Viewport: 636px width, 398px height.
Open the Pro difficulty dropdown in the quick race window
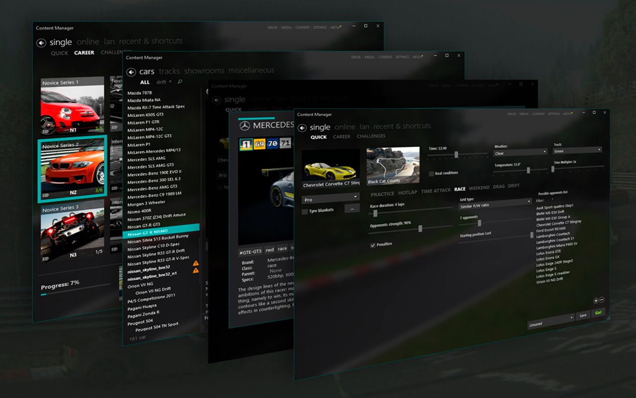pyautogui.click(x=330, y=198)
